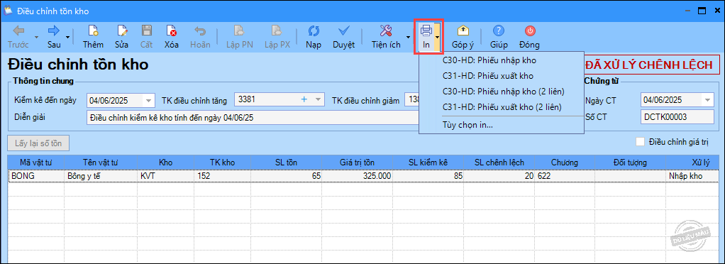The width and height of the screenshot is (725, 264).
Task: Click the SL kiểm kê column header
Action: coord(428,163)
